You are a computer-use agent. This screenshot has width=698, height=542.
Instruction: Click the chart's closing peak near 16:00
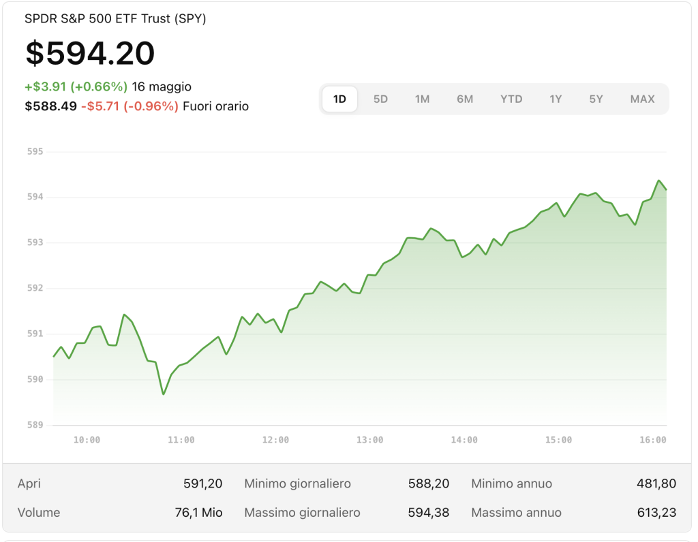pyautogui.click(x=659, y=180)
